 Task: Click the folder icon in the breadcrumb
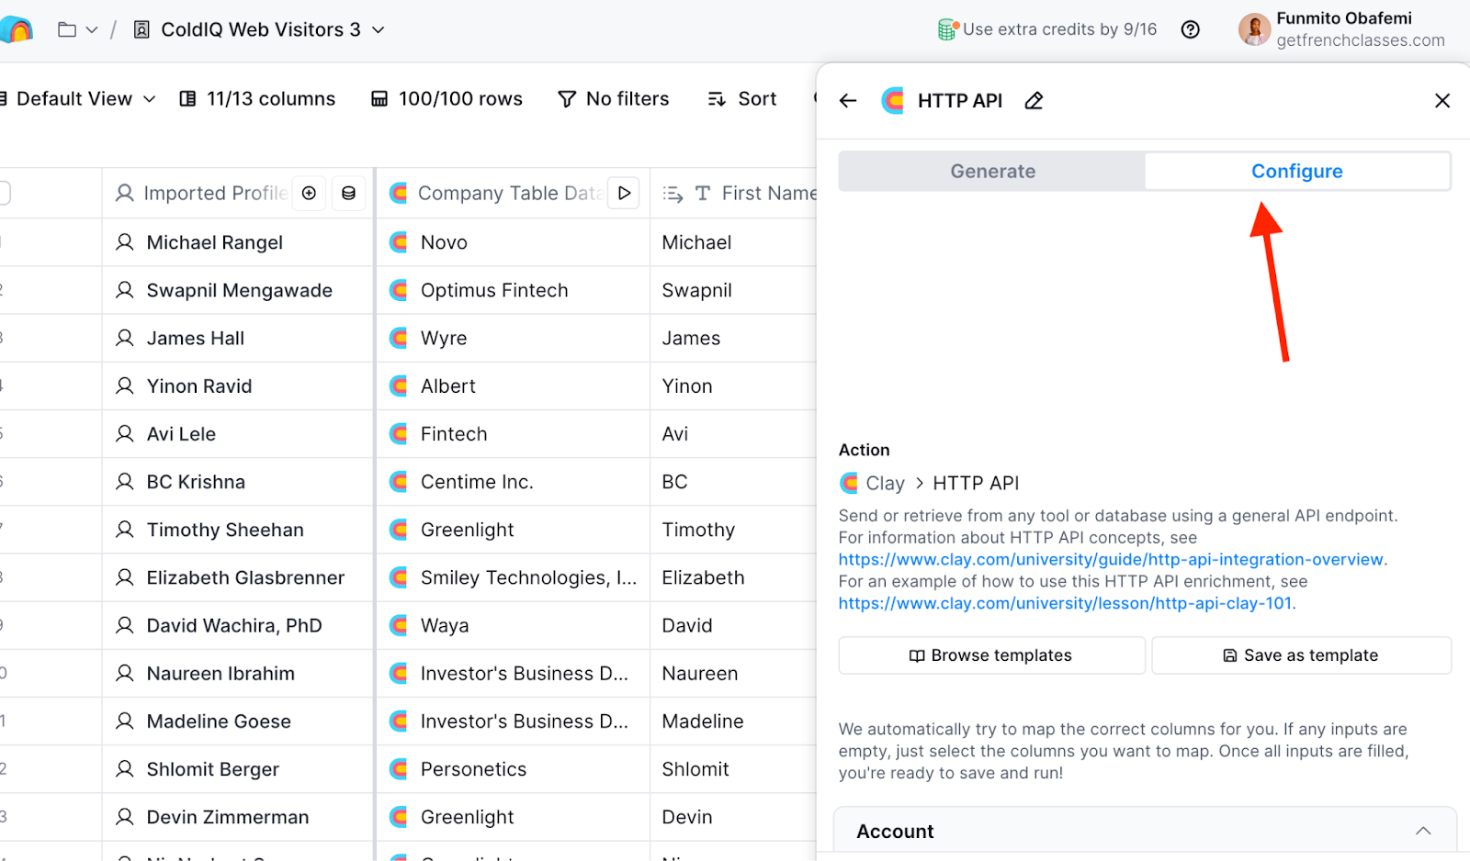coord(67,29)
